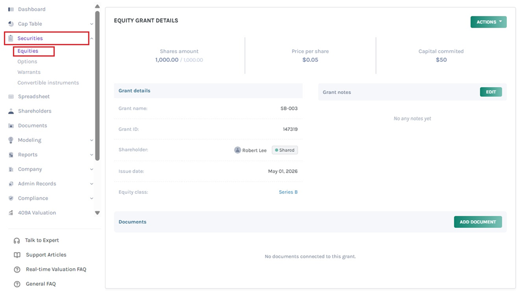Click sidebar scrollbar up arrow
This screenshot has width=519, height=293.
pos(97,6)
